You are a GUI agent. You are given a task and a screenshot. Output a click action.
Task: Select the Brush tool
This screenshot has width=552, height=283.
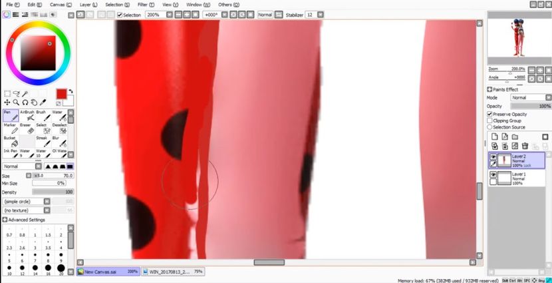(x=43, y=116)
